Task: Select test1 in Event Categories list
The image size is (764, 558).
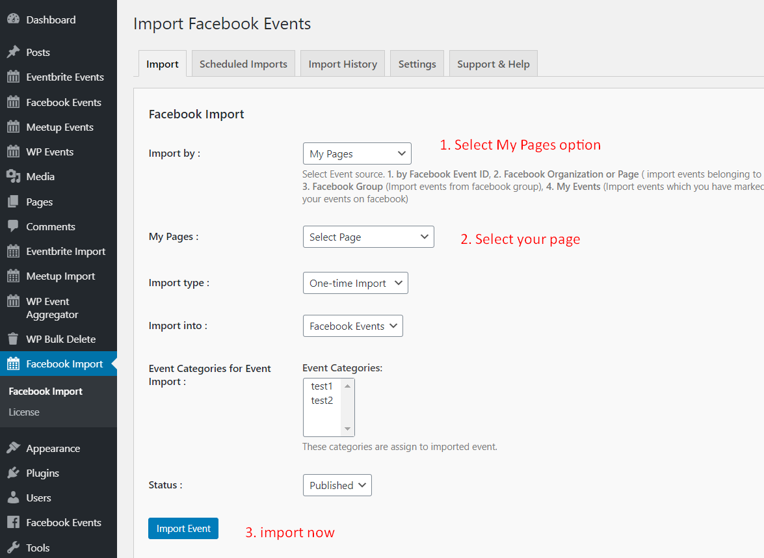Action: 322,386
